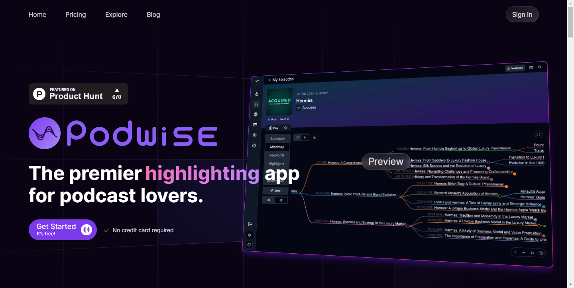The height and width of the screenshot is (288, 574).
Task: Collapse the 'Success and Strategy' node circle
Action: [x=407, y=226]
